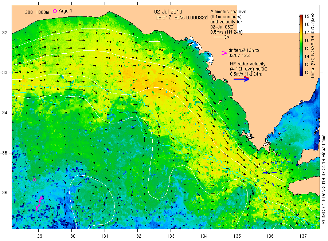The height and width of the screenshot is (241, 328).
Task: Click the '02/07 12Z' text
Action: pos(239,56)
